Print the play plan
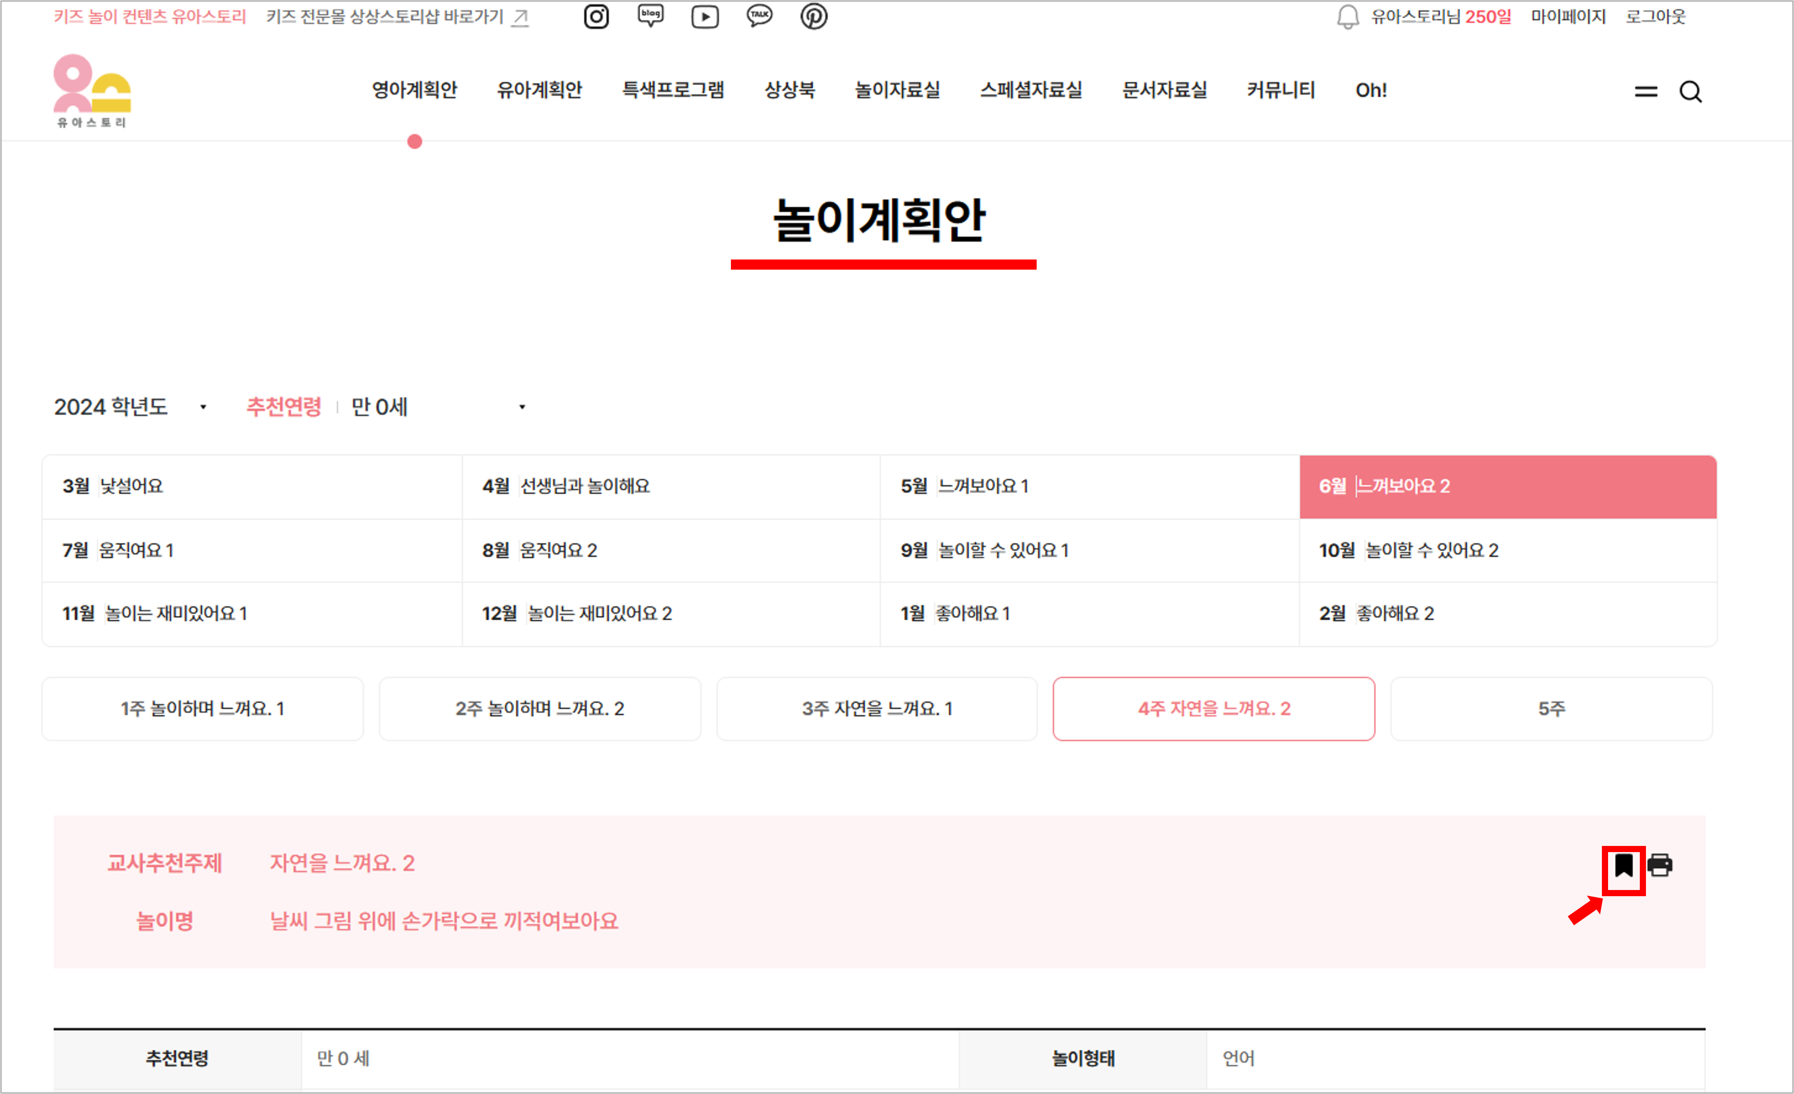1794x1094 pixels. click(x=1660, y=865)
